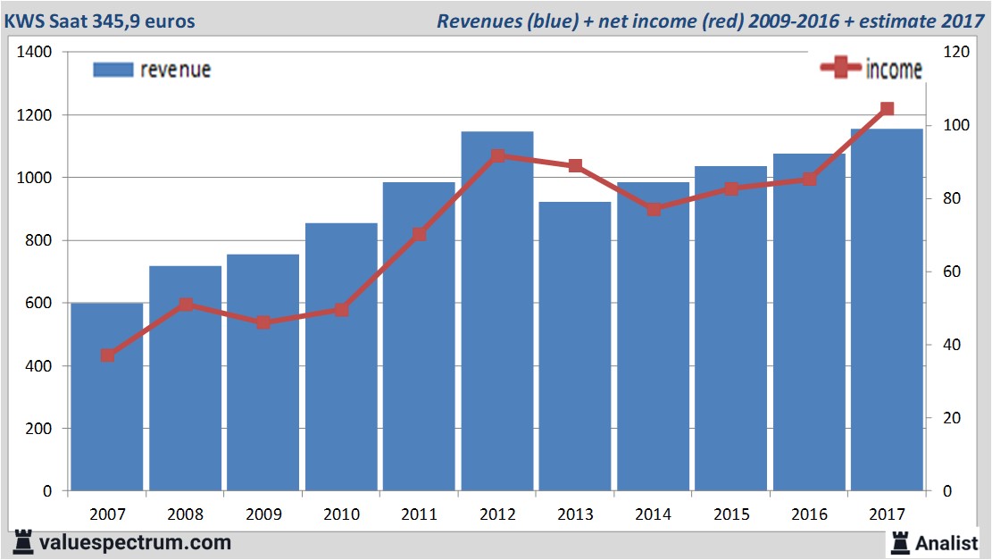Click the 120 label on right axis
Viewport: 992px width, 560px height.
pyautogui.click(x=954, y=53)
